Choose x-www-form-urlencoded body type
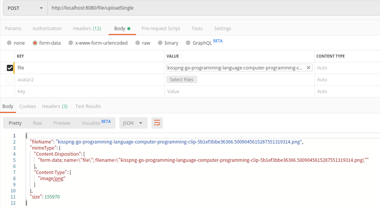Screen dimensions: 380x208 pyautogui.click(x=71, y=43)
